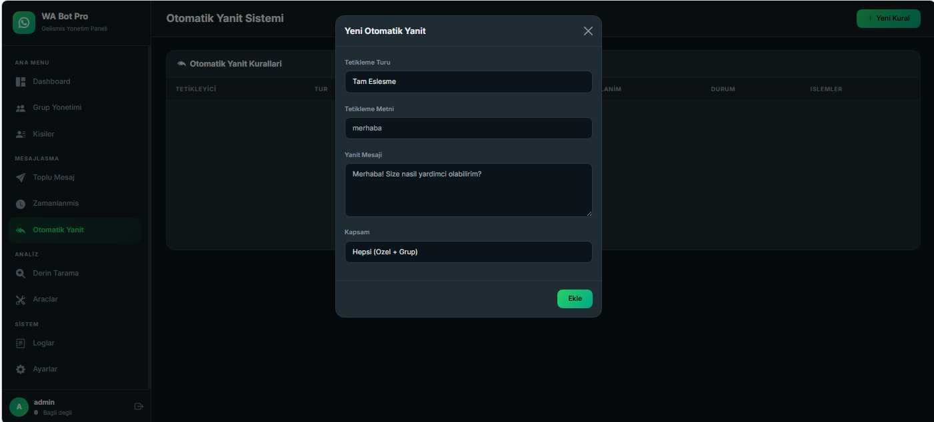This screenshot has width=934, height=422.
Task: Click the logout icon next to admin
Action: pos(139,406)
